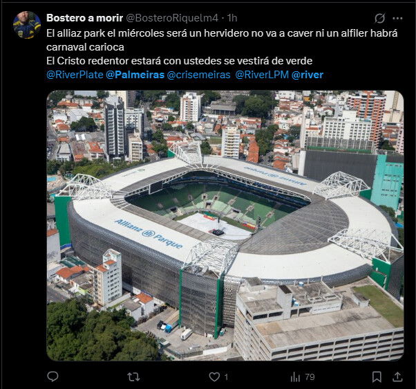Screen dimensions: 416x389
Task: Open the @river mention
Action: (x=308, y=75)
